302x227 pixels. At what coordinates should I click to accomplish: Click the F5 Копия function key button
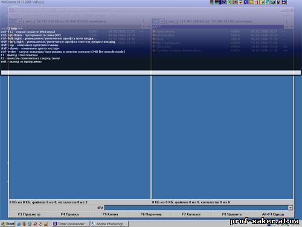click(110, 214)
